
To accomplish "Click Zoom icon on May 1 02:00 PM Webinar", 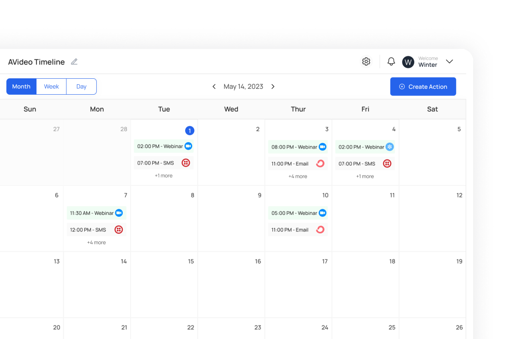I will point(188,146).
